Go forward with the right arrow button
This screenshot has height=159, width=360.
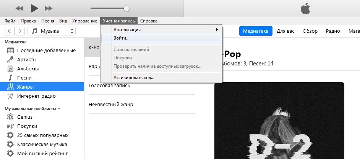pos(20,31)
